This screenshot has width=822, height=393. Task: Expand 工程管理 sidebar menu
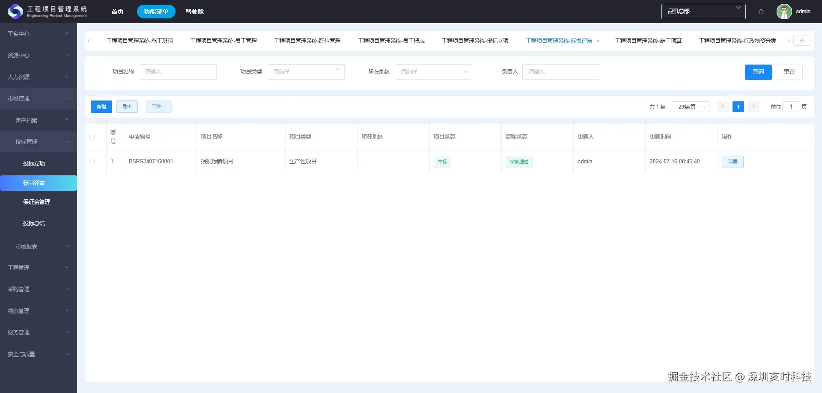39,268
